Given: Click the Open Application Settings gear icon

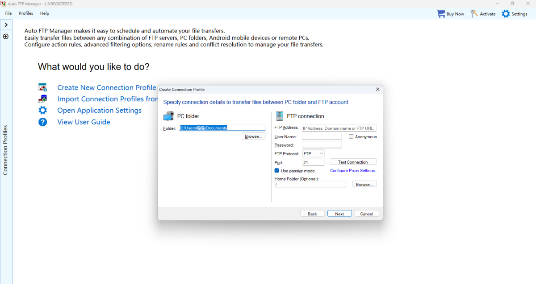Looking at the screenshot, I should click(x=43, y=110).
